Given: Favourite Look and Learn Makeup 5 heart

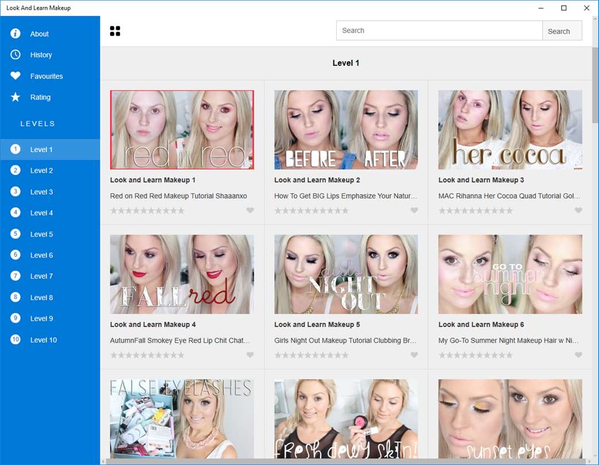Looking at the screenshot, I should (x=414, y=355).
